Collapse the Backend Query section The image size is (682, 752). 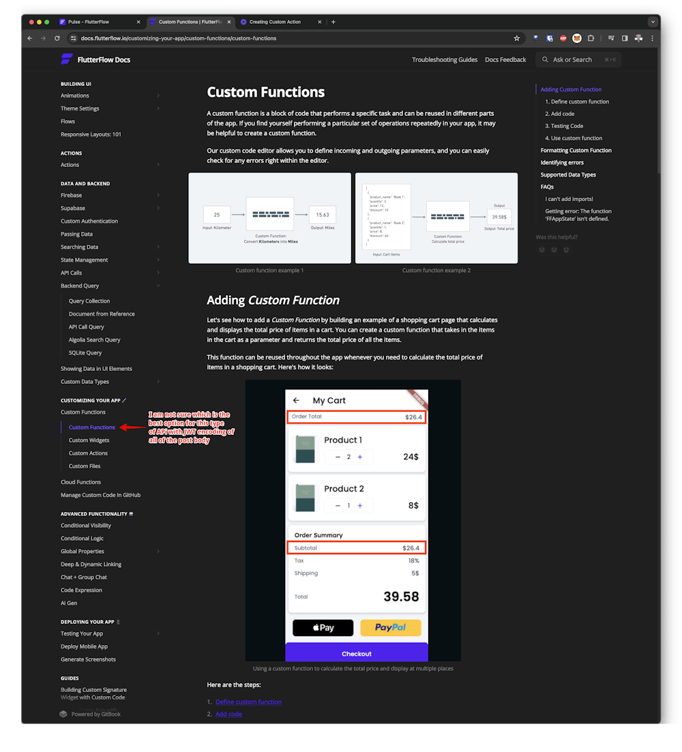coord(158,286)
